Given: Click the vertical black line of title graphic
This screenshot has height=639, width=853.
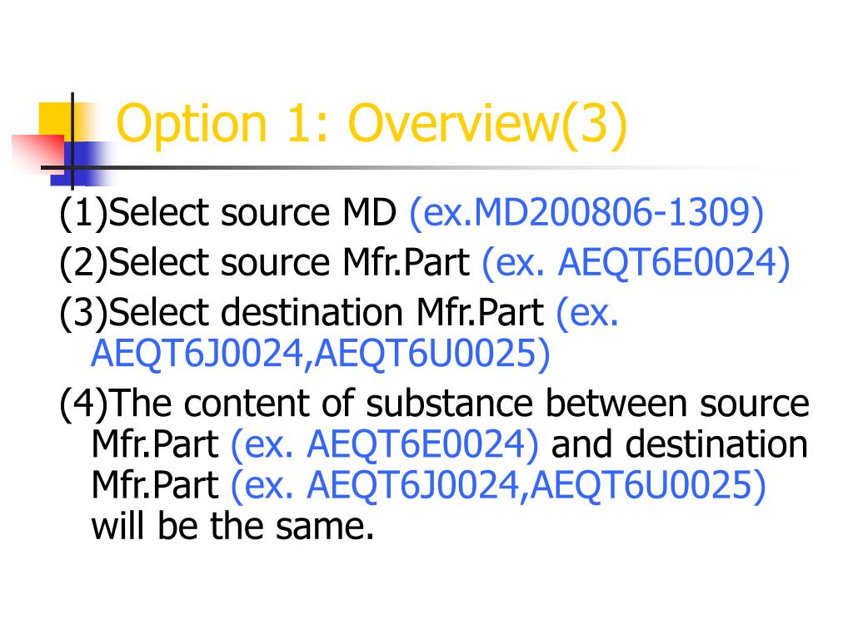Looking at the screenshot, I should pyautogui.click(x=72, y=140).
